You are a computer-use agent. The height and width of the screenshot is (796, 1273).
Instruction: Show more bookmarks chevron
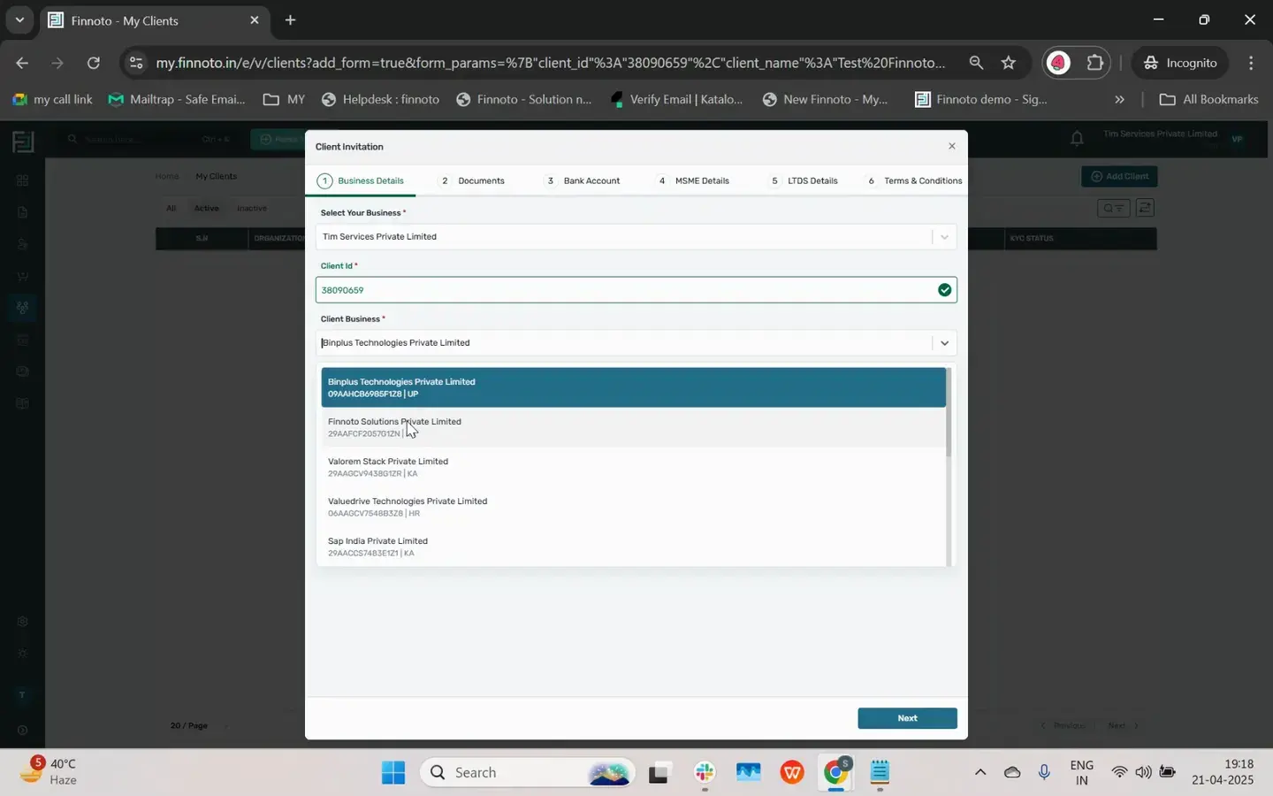click(1119, 99)
